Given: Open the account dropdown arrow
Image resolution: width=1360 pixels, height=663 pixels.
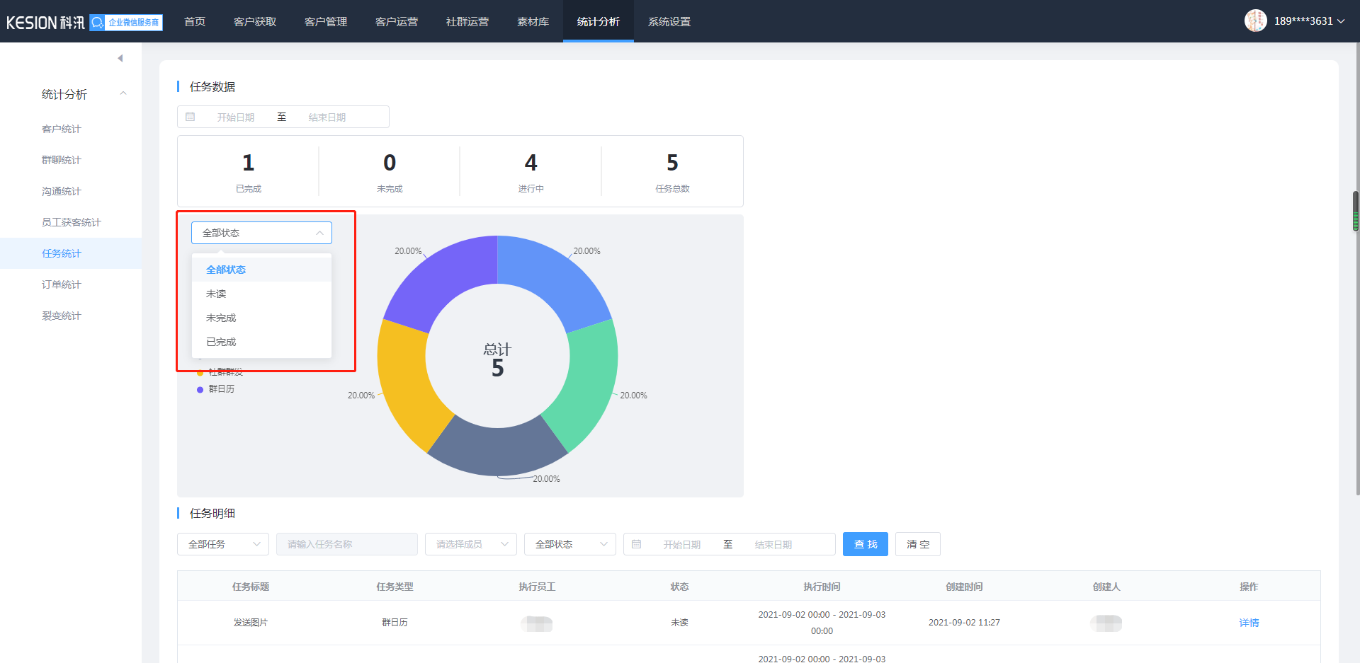Looking at the screenshot, I should tap(1341, 21).
